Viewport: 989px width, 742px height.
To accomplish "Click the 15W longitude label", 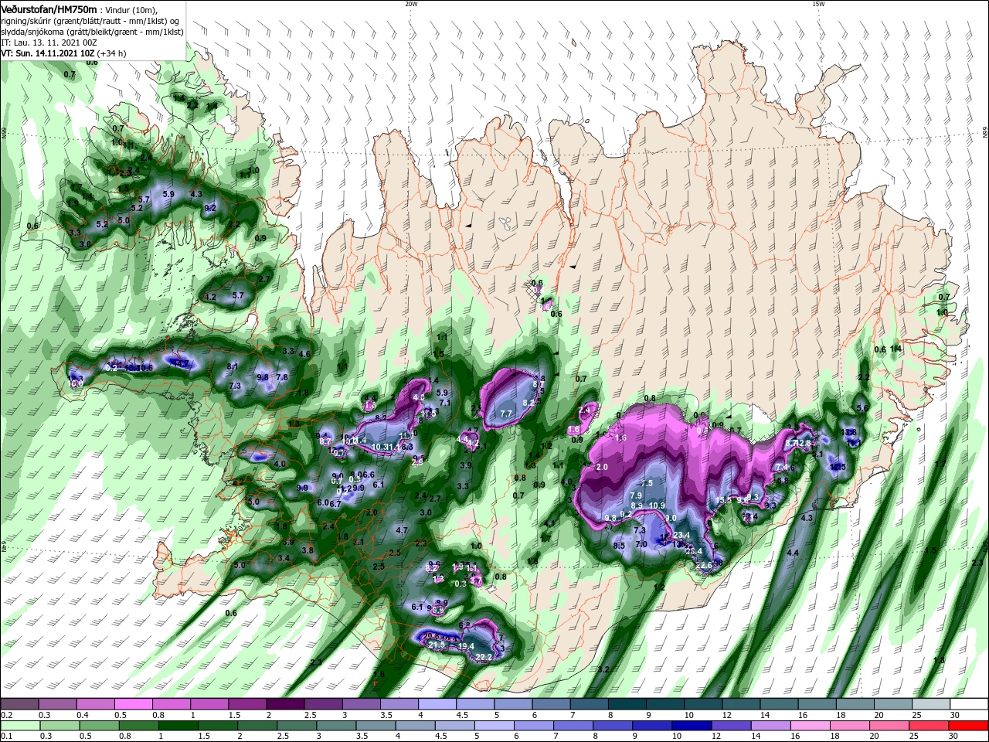I will [x=818, y=4].
